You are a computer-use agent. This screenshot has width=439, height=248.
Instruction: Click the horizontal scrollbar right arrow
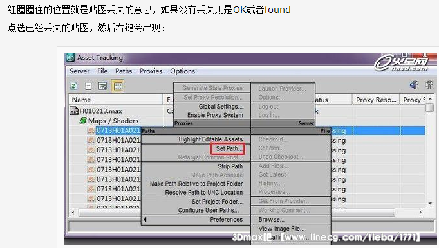[x=420, y=213]
